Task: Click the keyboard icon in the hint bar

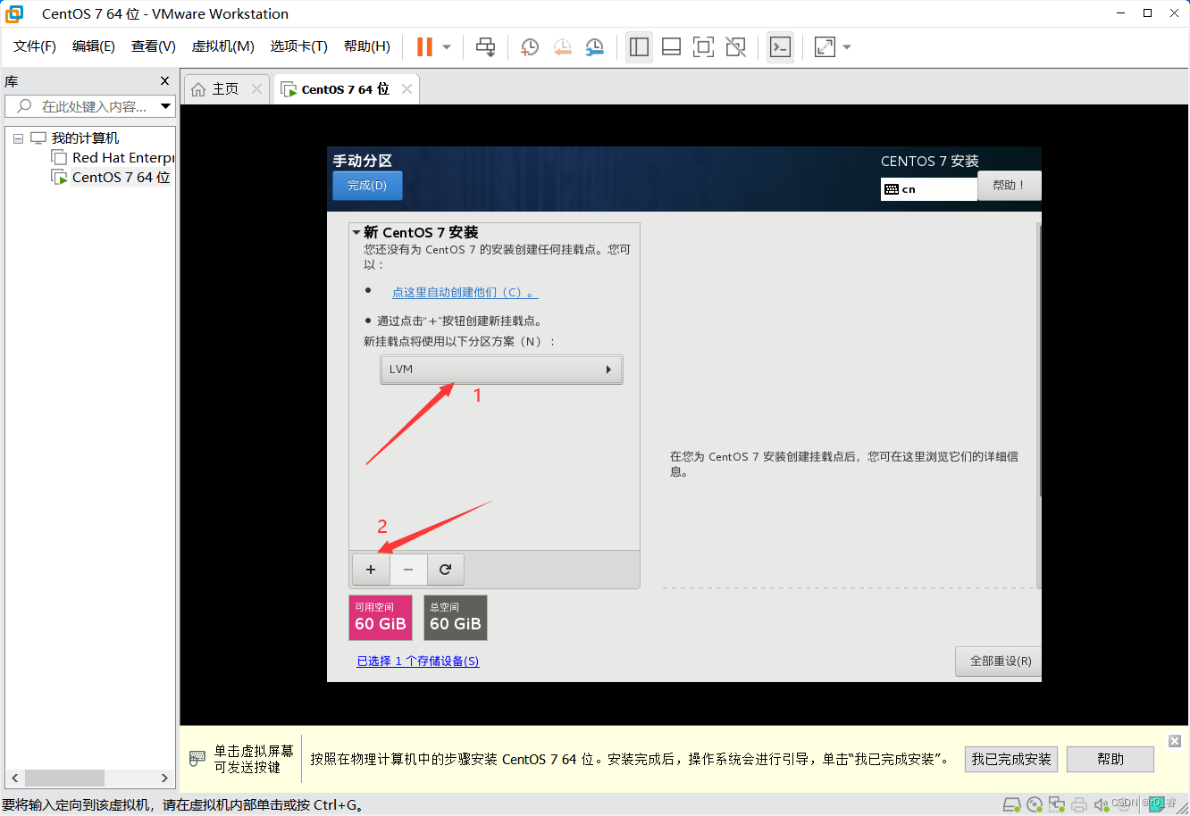Action: point(197,759)
